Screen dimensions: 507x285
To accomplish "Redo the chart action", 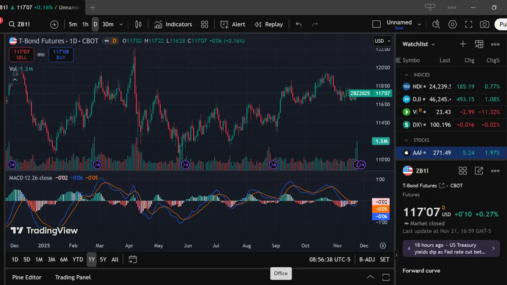I will click(315, 24).
